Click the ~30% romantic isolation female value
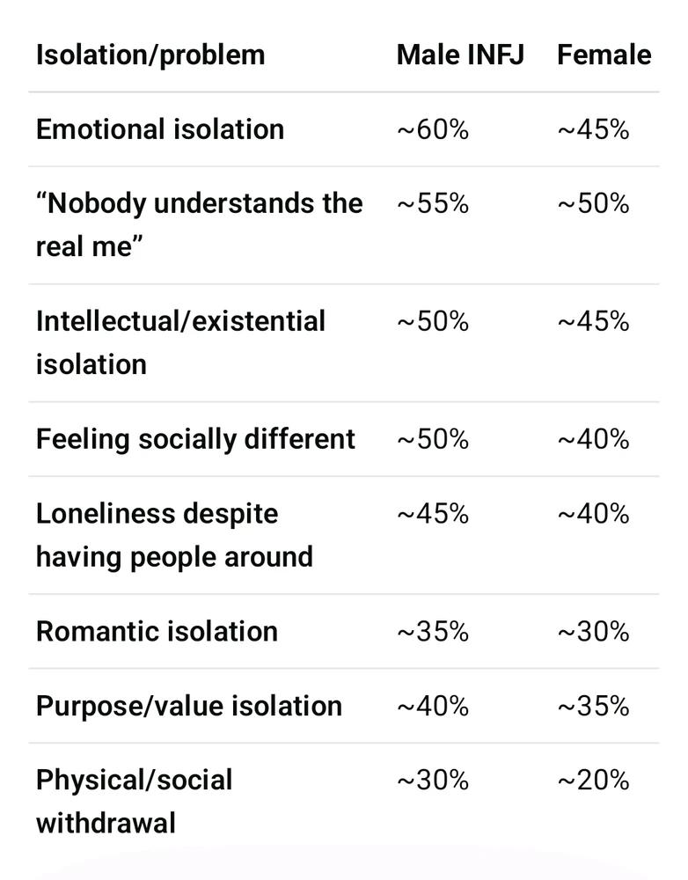The height and width of the screenshot is (880, 688). pos(593,631)
